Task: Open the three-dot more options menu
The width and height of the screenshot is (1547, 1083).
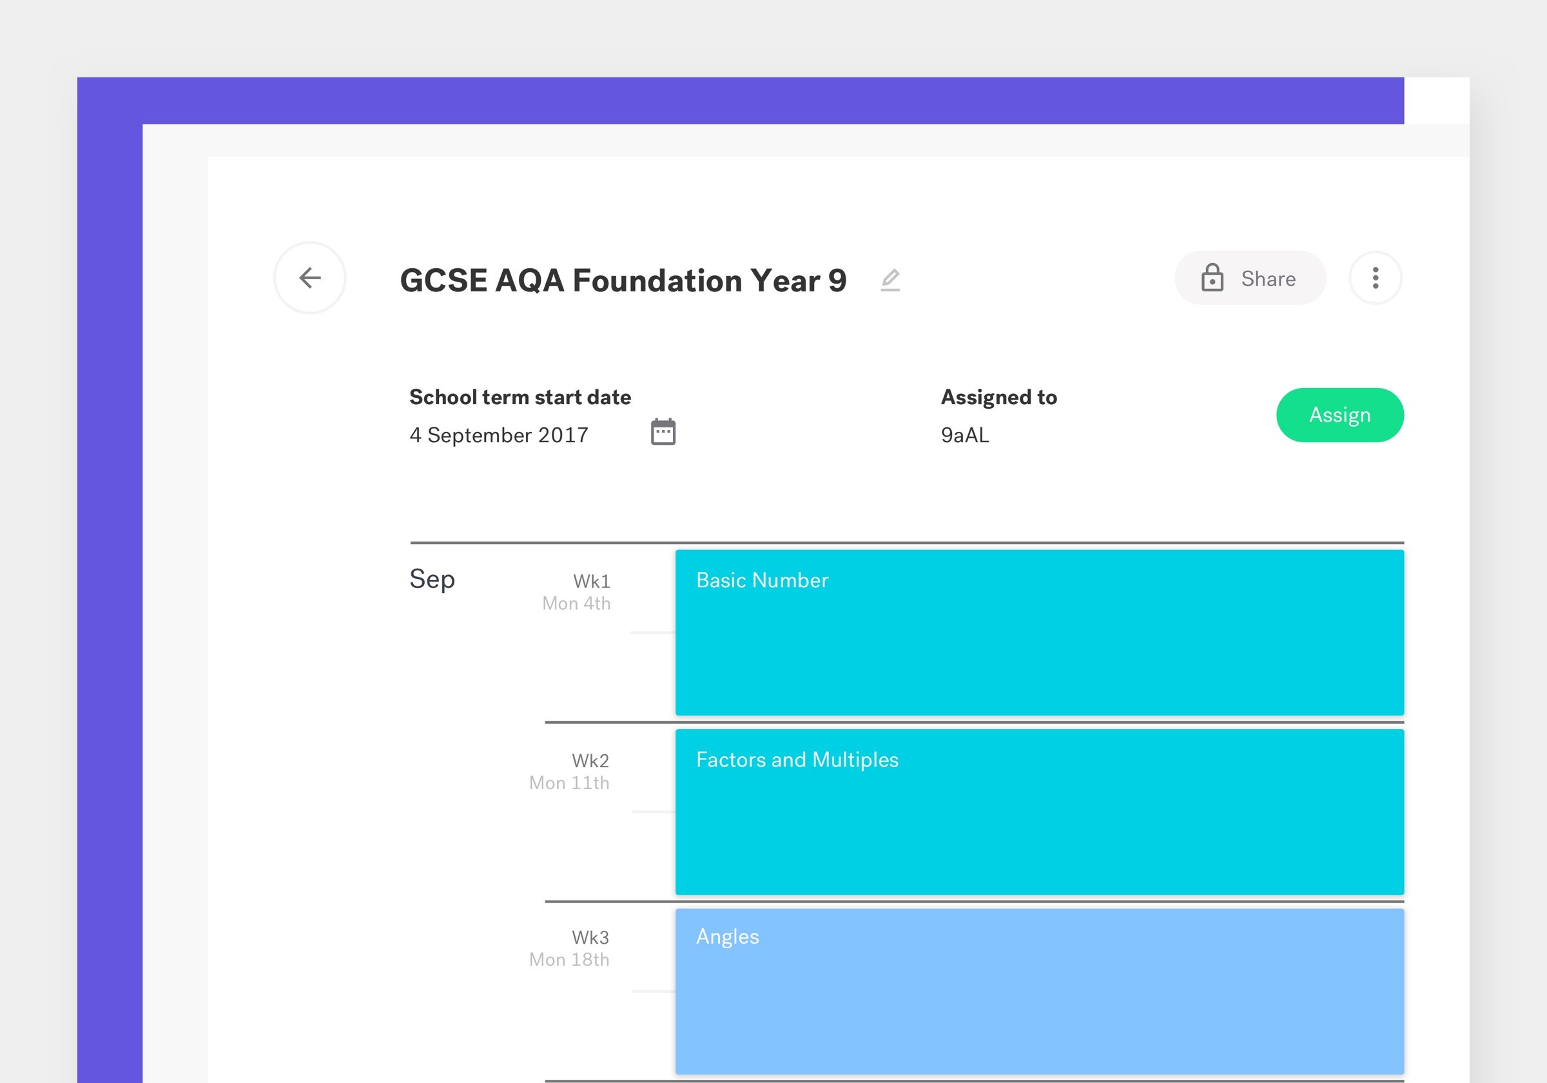Action: point(1375,278)
